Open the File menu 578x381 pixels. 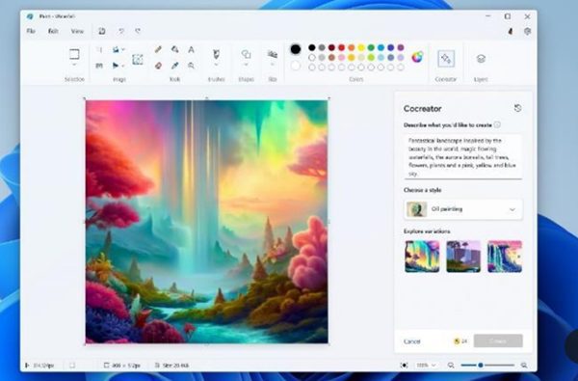click(31, 31)
